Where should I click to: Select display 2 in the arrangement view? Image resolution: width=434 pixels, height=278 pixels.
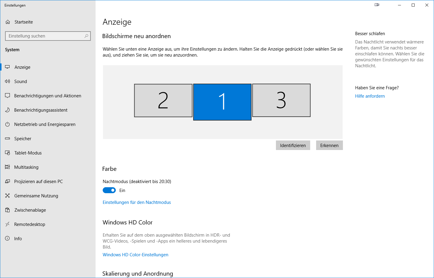(x=163, y=100)
